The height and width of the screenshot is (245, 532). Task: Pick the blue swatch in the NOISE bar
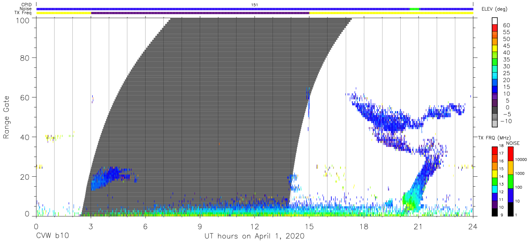coord(511,195)
